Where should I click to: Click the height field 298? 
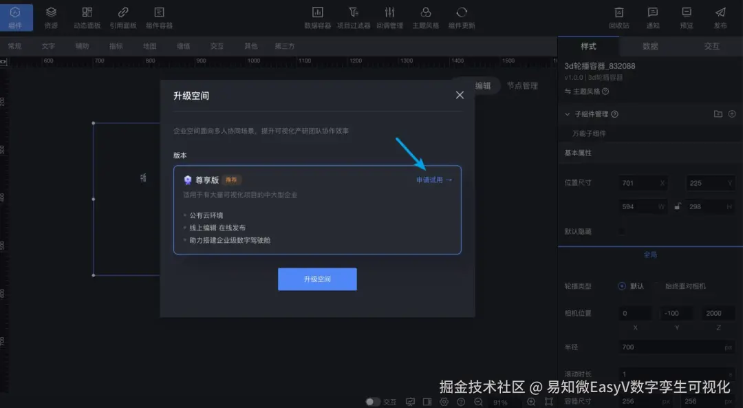[x=710, y=206]
